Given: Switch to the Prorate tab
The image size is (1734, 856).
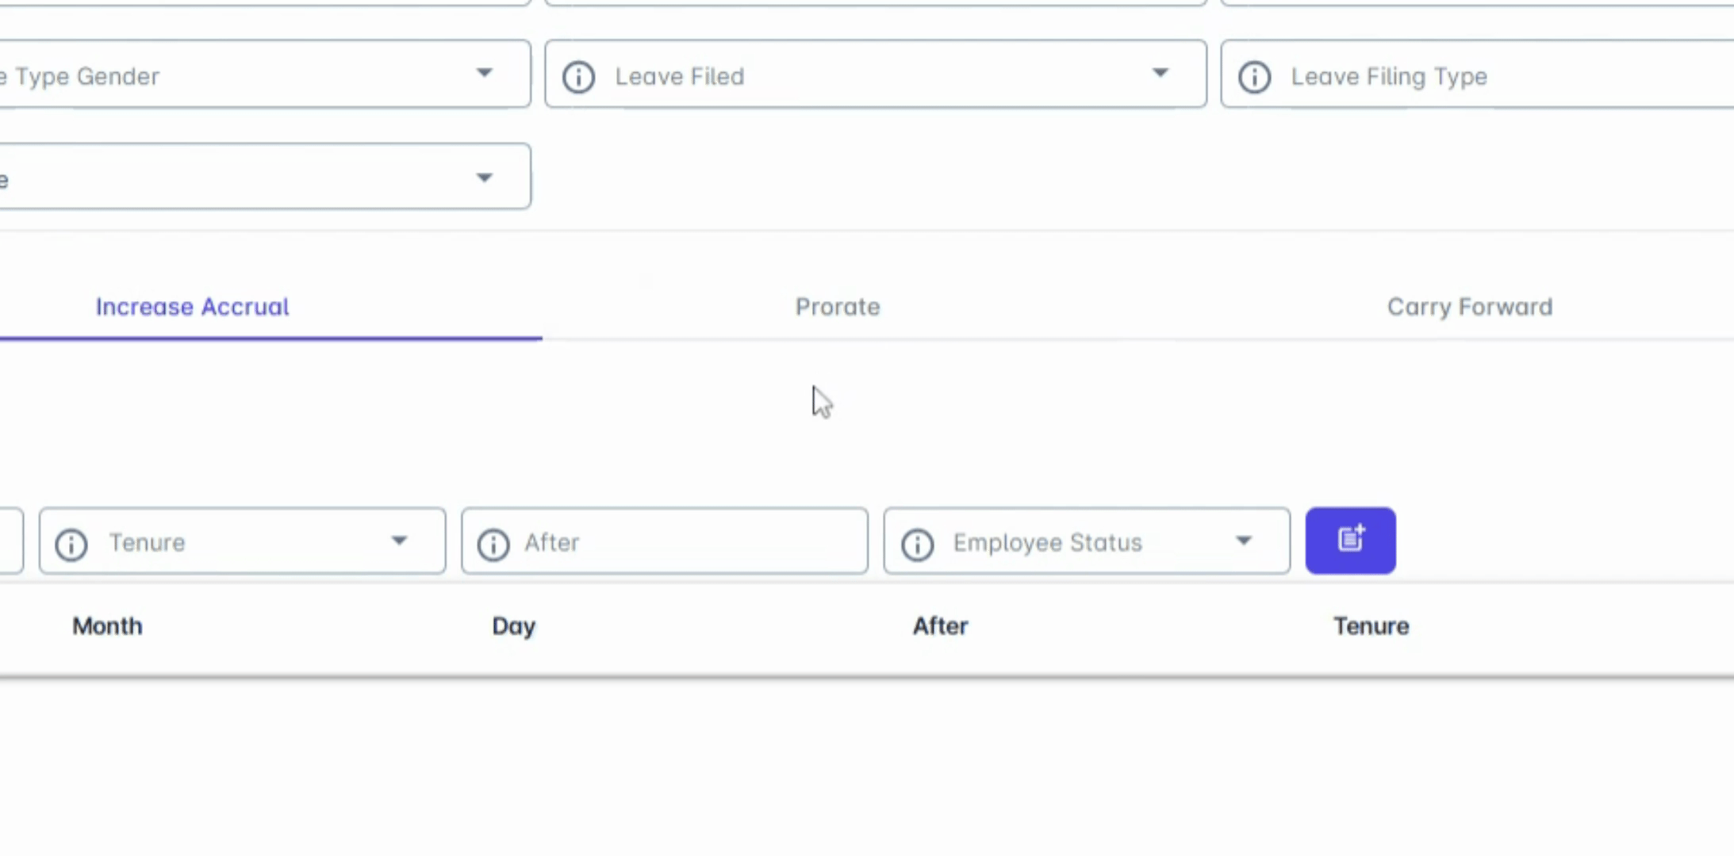Looking at the screenshot, I should (x=838, y=307).
